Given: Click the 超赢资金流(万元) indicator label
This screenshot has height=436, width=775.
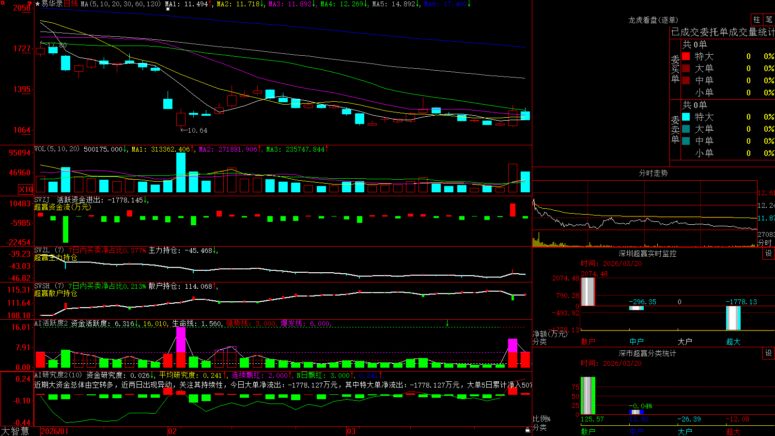Looking at the screenshot, I should coord(62,207).
